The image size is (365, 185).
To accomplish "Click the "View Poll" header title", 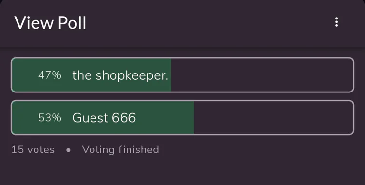I will point(50,23).
